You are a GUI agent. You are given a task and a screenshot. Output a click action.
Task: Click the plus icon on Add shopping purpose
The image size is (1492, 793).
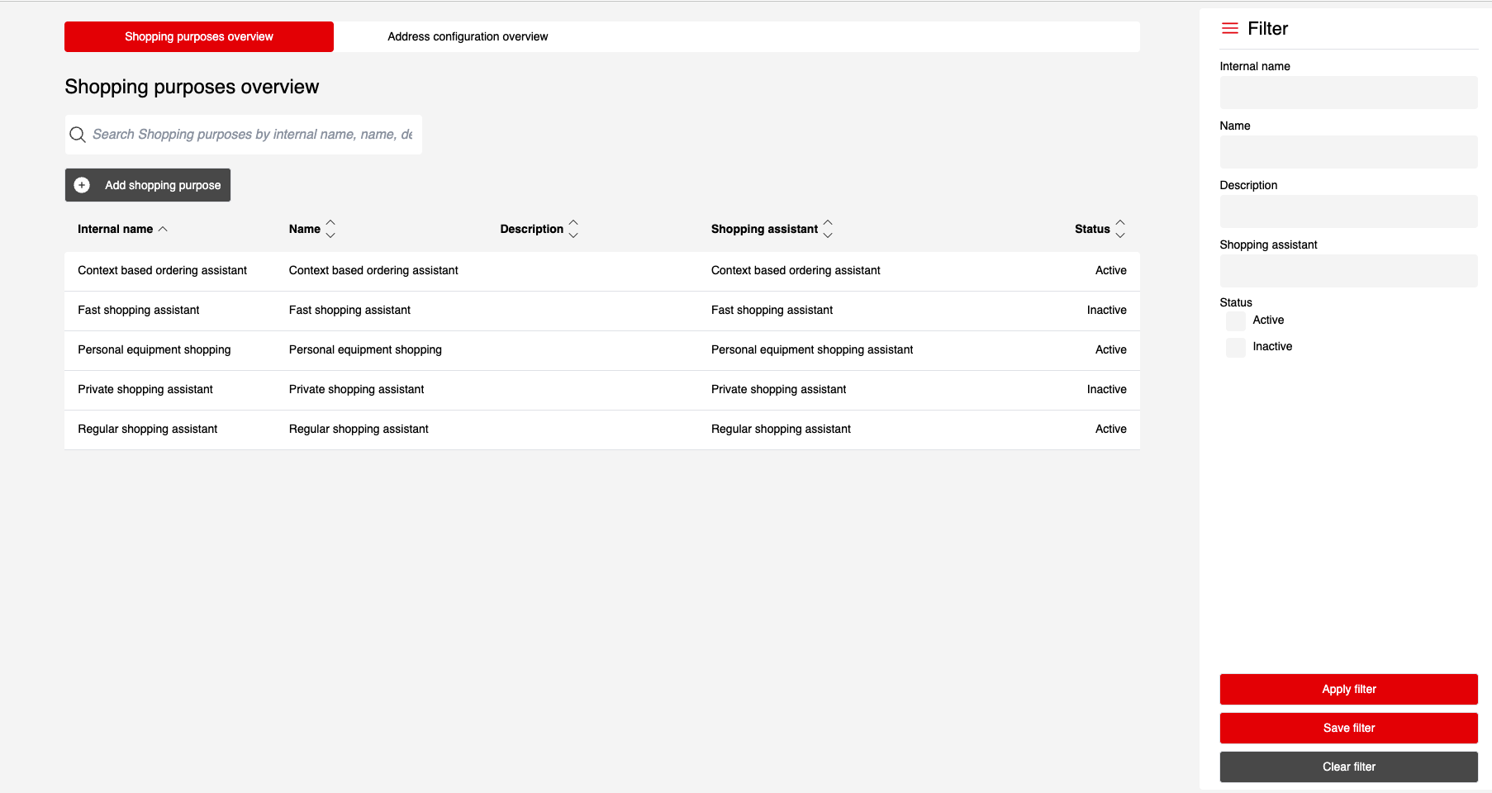82,185
